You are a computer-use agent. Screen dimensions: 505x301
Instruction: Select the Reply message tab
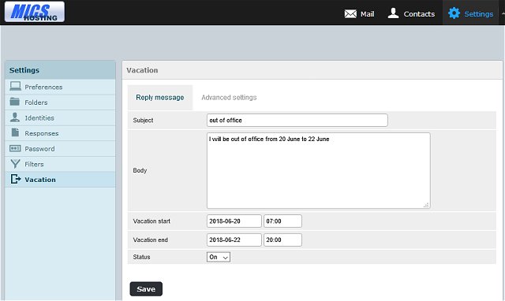(x=160, y=98)
